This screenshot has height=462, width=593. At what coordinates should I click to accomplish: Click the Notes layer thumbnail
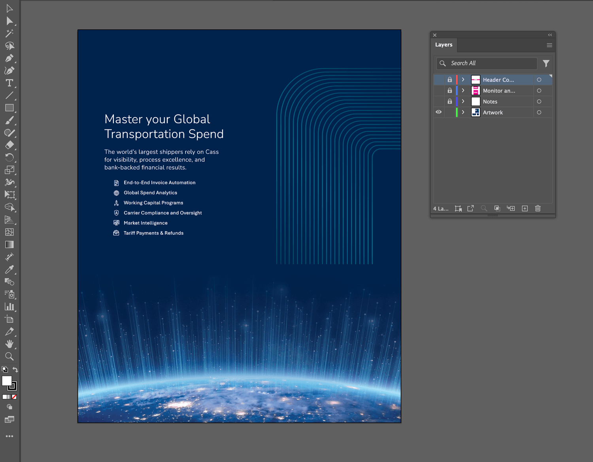476,101
